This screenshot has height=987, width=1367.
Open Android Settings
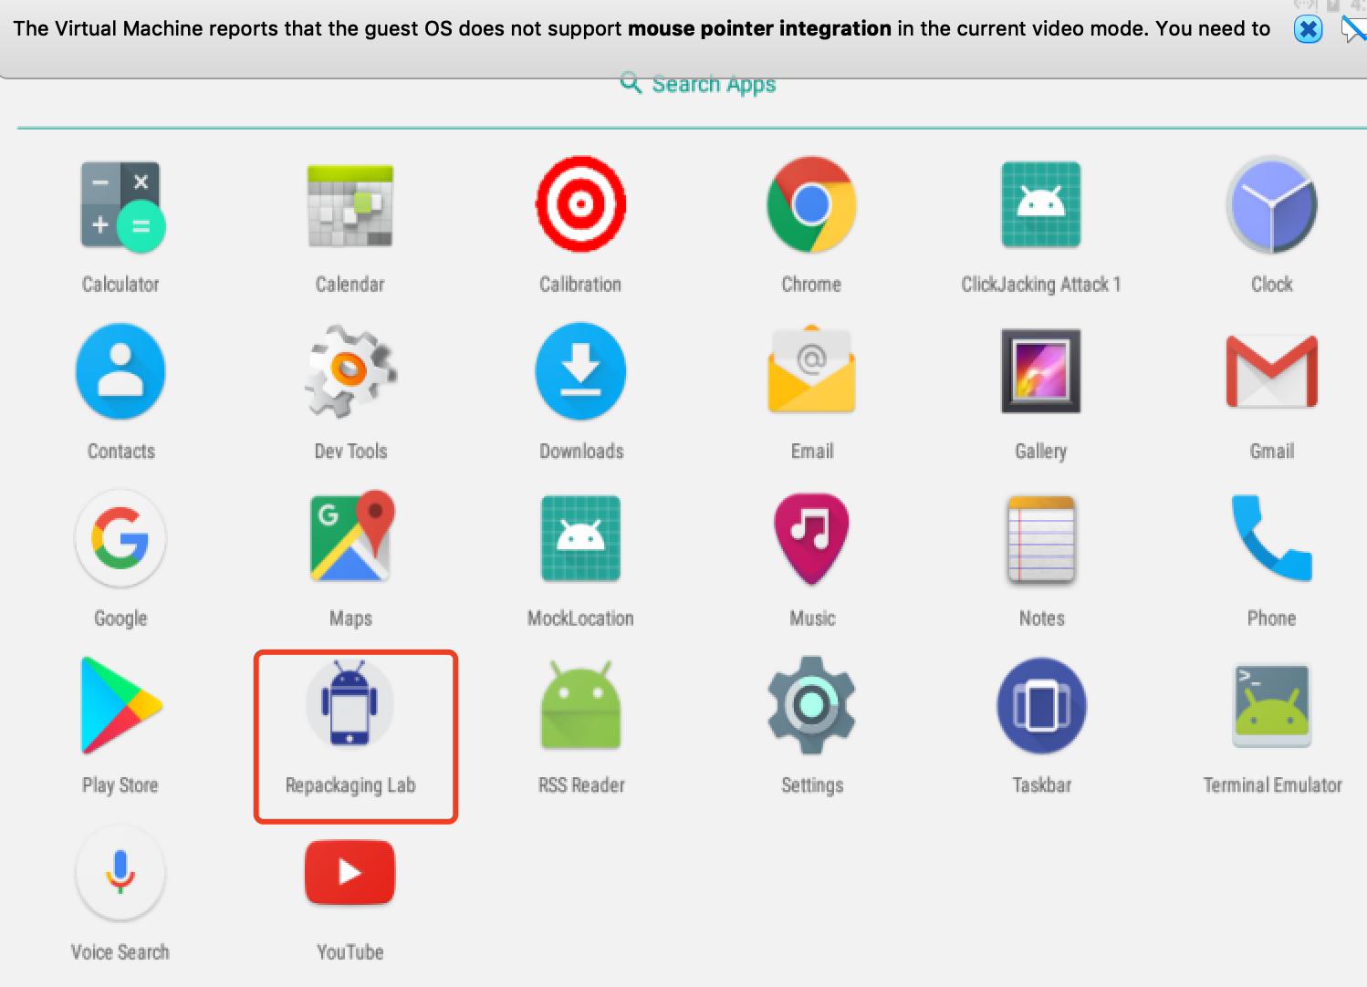pyautogui.click(x=811, y=705)
